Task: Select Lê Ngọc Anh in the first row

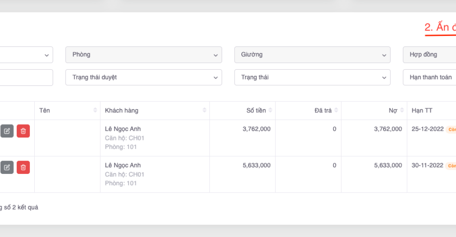Action: (123, 129)
